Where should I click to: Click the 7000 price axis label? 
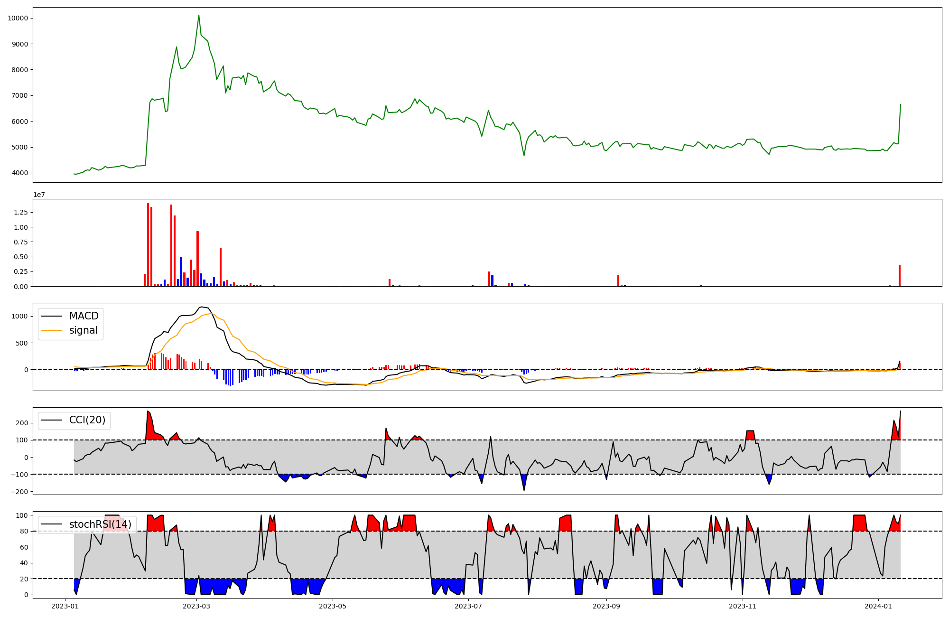point(19,95)
